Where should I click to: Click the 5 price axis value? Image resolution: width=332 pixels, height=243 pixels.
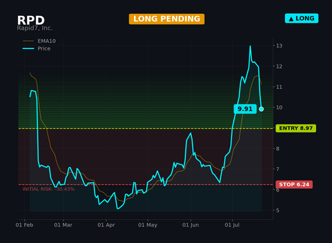(x=278, y=211)
